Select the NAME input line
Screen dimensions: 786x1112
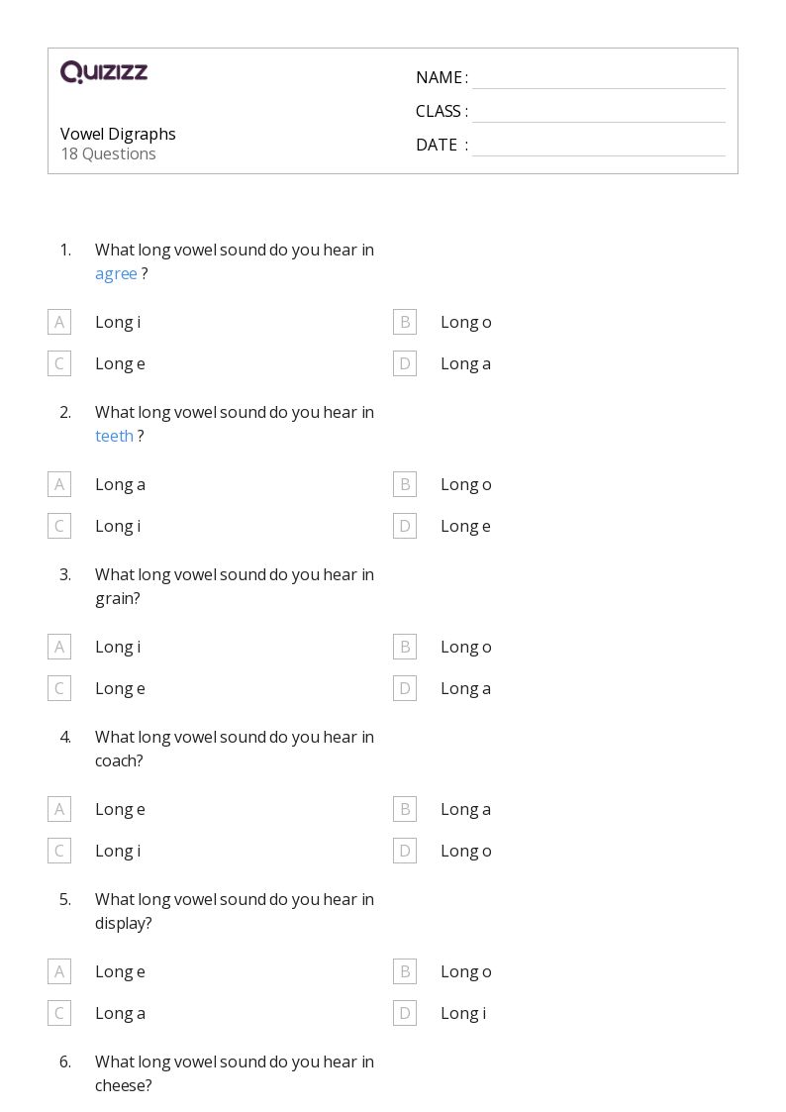point(599,78)
